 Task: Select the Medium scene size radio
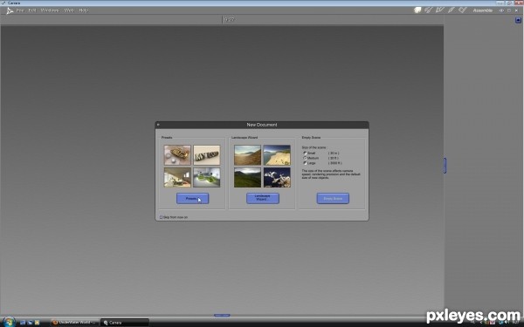point(305,158)
